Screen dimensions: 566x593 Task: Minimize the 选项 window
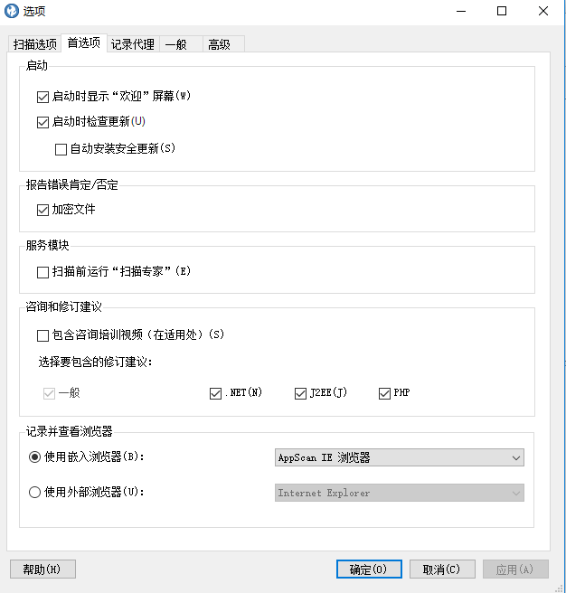click(x=461, y=12)
